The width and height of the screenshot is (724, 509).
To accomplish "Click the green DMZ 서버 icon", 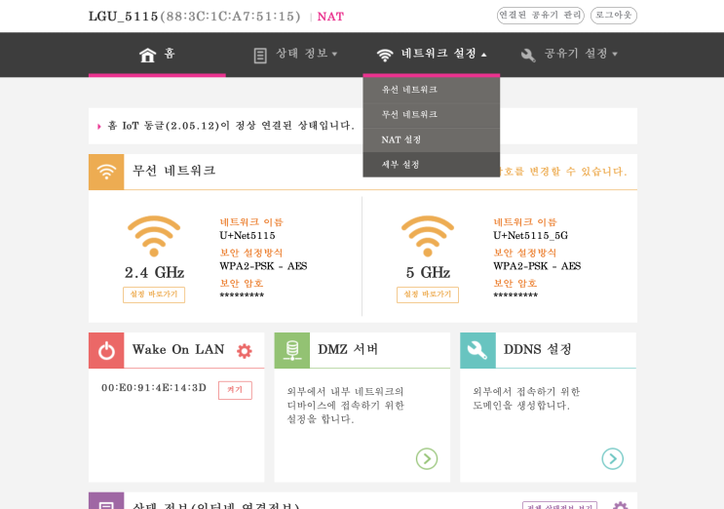I will [291, 350].
